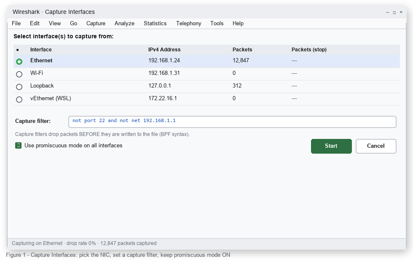The width and height of the screenshot is (413, 261).
Task: Select the Ethernet interface radio button
Action: 19,61
